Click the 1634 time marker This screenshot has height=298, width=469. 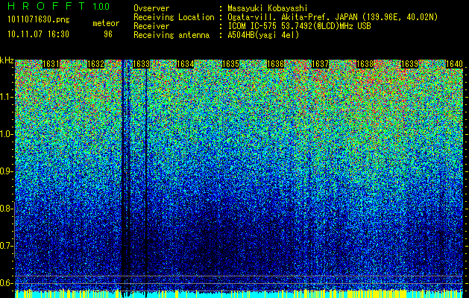coord(186,64)
